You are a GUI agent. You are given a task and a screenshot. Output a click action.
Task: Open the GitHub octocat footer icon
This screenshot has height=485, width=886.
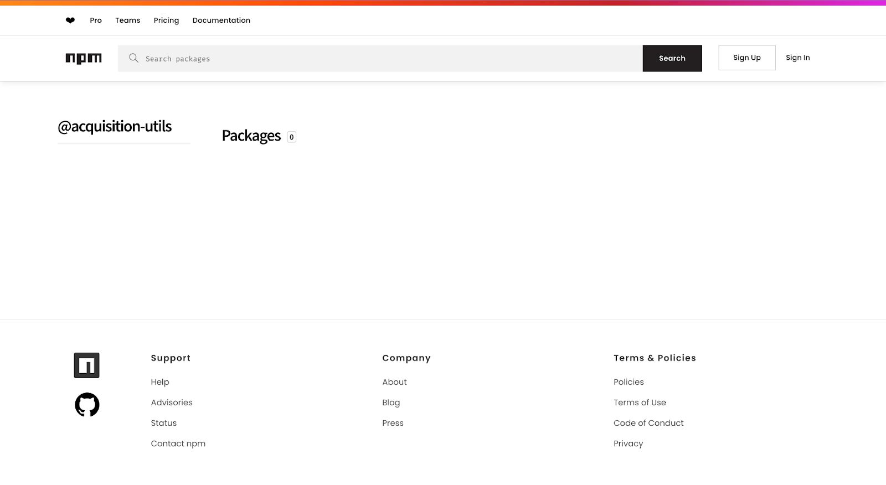[87, 405]
